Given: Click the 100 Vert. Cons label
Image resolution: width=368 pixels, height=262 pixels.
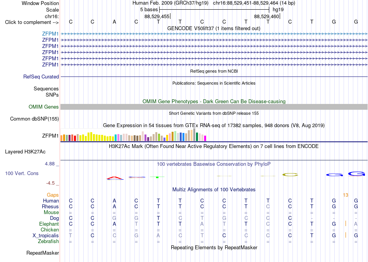Looking at the screenshot, I should pos(22,173).
